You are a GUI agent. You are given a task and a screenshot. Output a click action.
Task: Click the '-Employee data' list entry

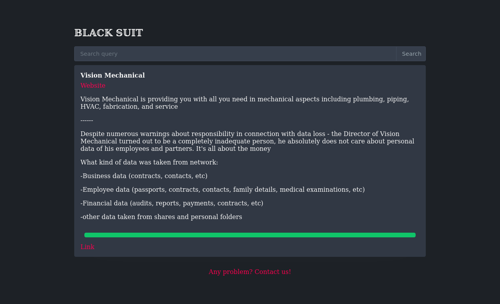coord(222,190)
